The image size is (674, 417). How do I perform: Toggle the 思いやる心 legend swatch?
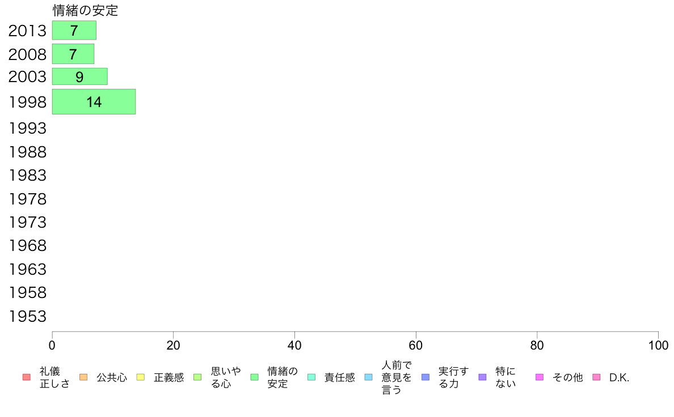[x=197, y=377]
